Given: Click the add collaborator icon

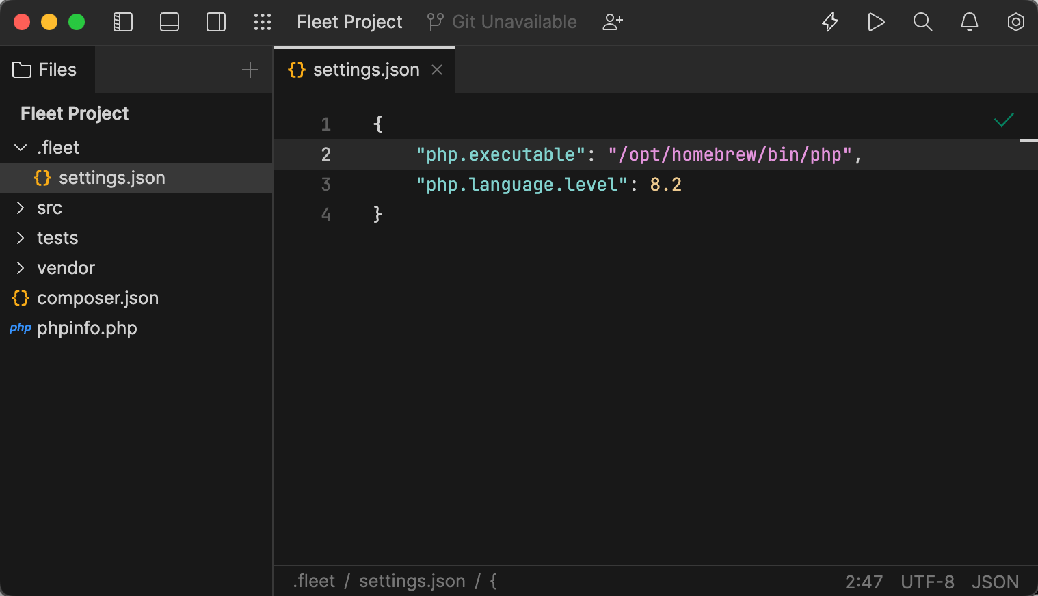Looking at the screenshot, I should click(613, 22).
